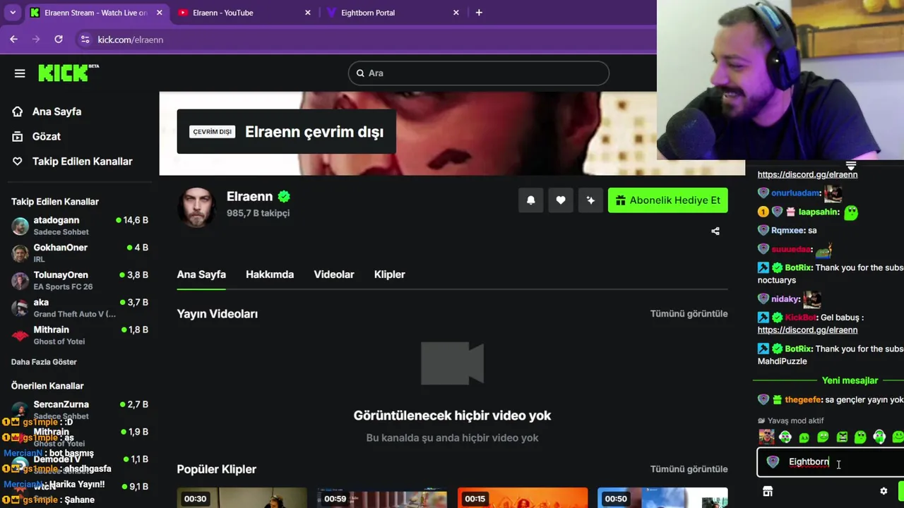The height and width of the screenshot is (508, 904).
Task: Click the Yeni mesajlar divider label
Action: [850, 380]
